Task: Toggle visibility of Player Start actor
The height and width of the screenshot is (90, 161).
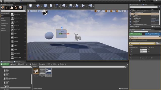Action: coord(130,18)
